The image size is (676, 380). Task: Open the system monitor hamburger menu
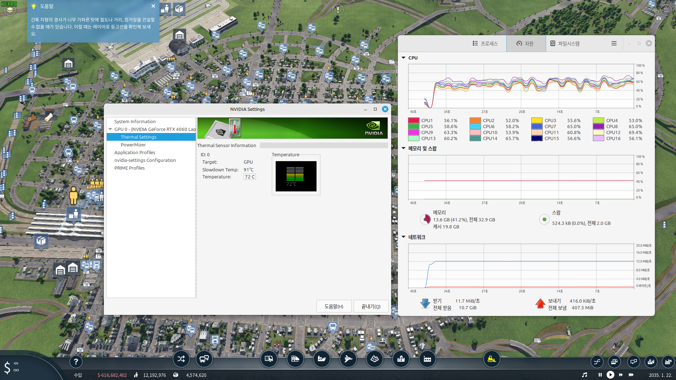(614, 43)
